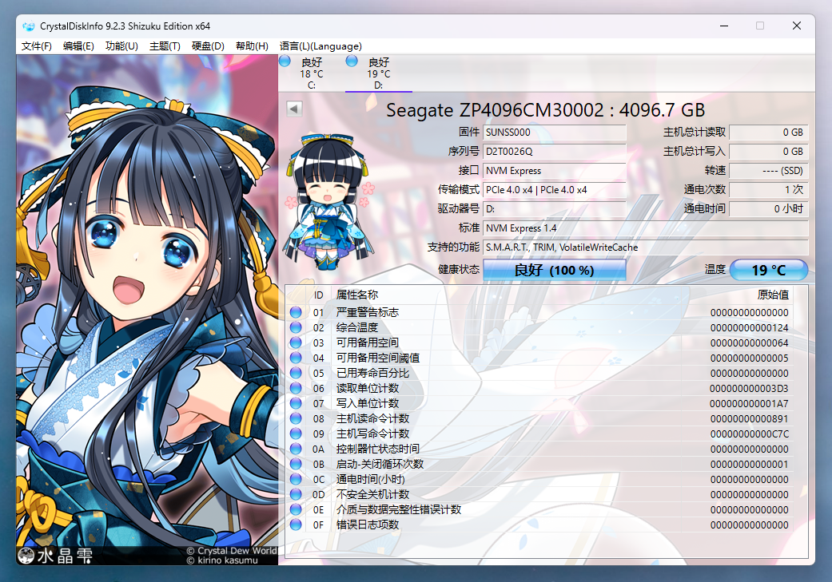
Task: Click the 通电时间 value 0 小时
Action: pos(768,209)
